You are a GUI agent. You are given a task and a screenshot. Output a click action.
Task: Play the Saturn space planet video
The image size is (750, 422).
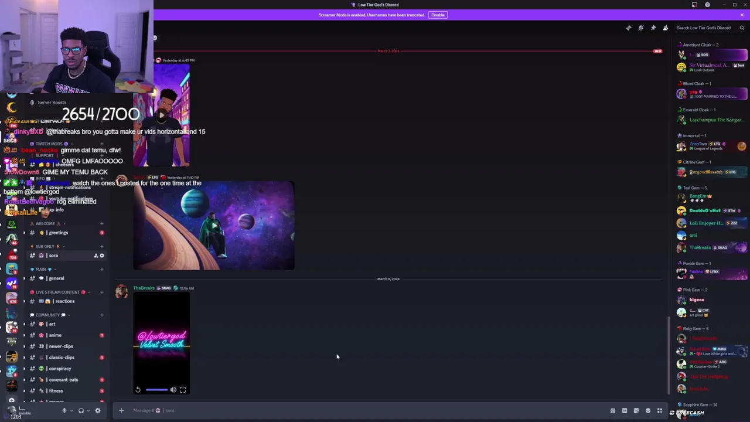pyautogui.click(x=214, y=226)
